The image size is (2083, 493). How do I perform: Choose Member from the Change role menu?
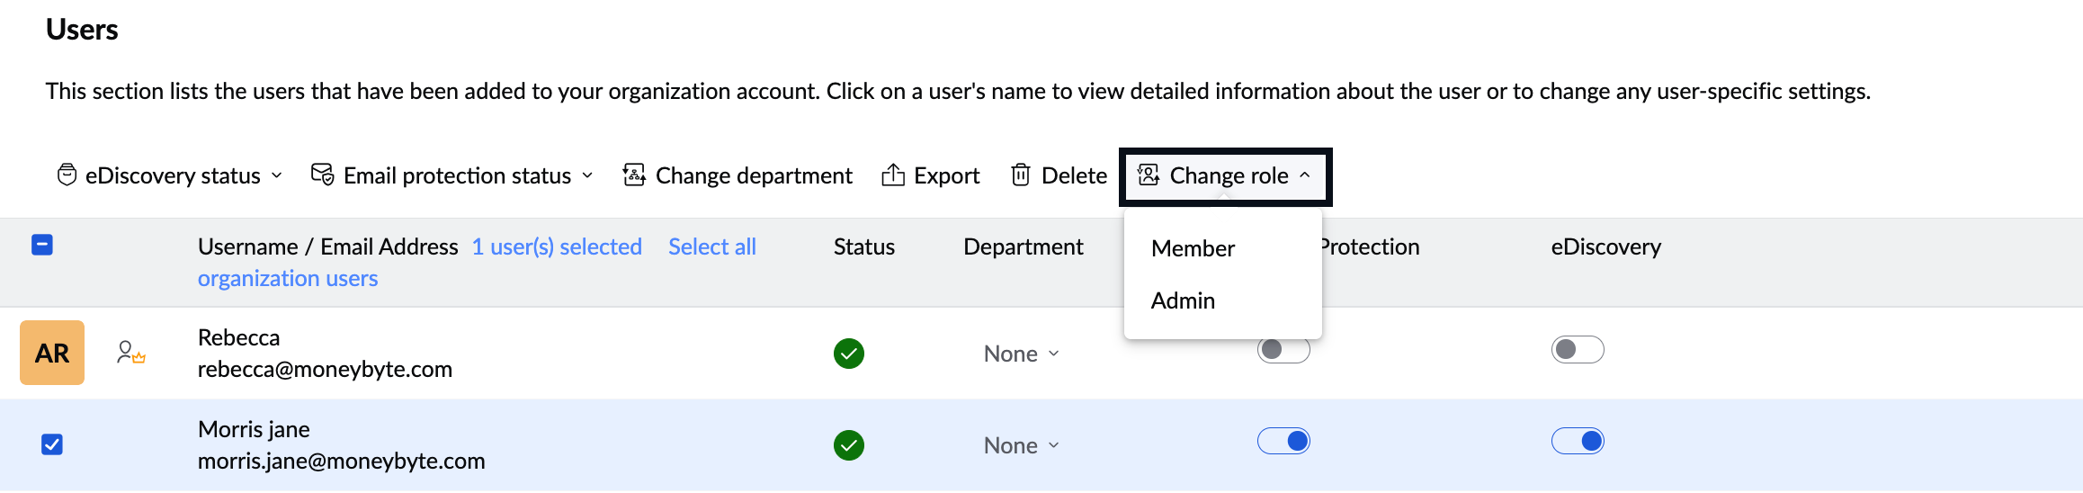click(1193, 248)
